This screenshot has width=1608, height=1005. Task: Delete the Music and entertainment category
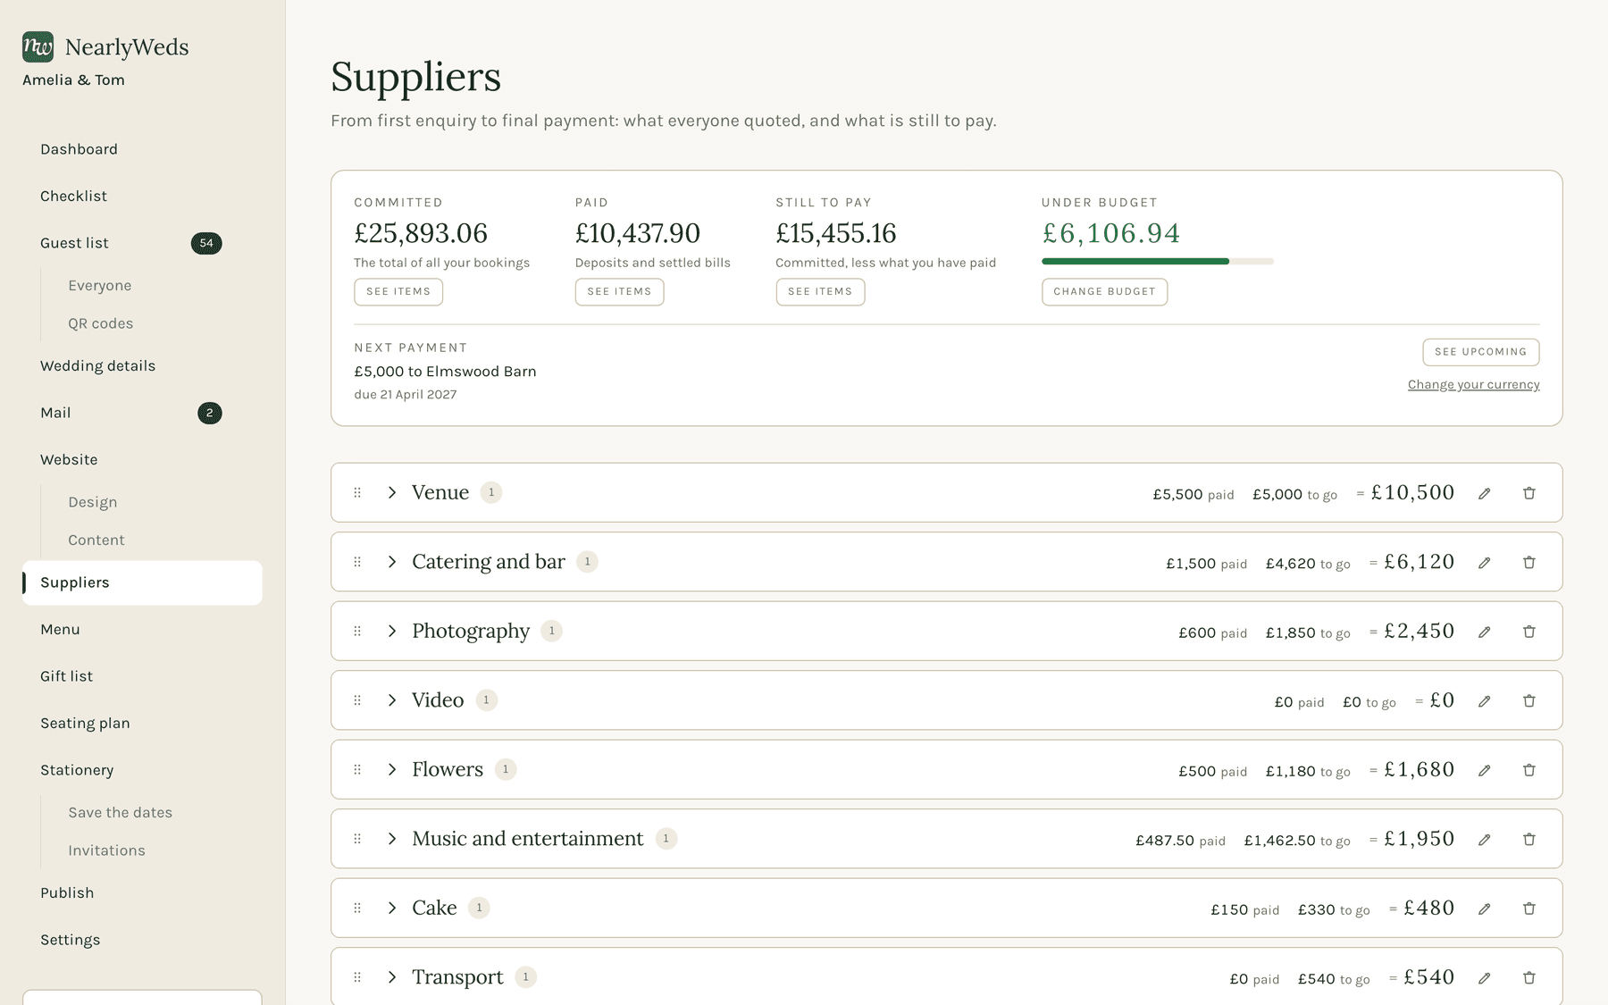[1528, 840]
